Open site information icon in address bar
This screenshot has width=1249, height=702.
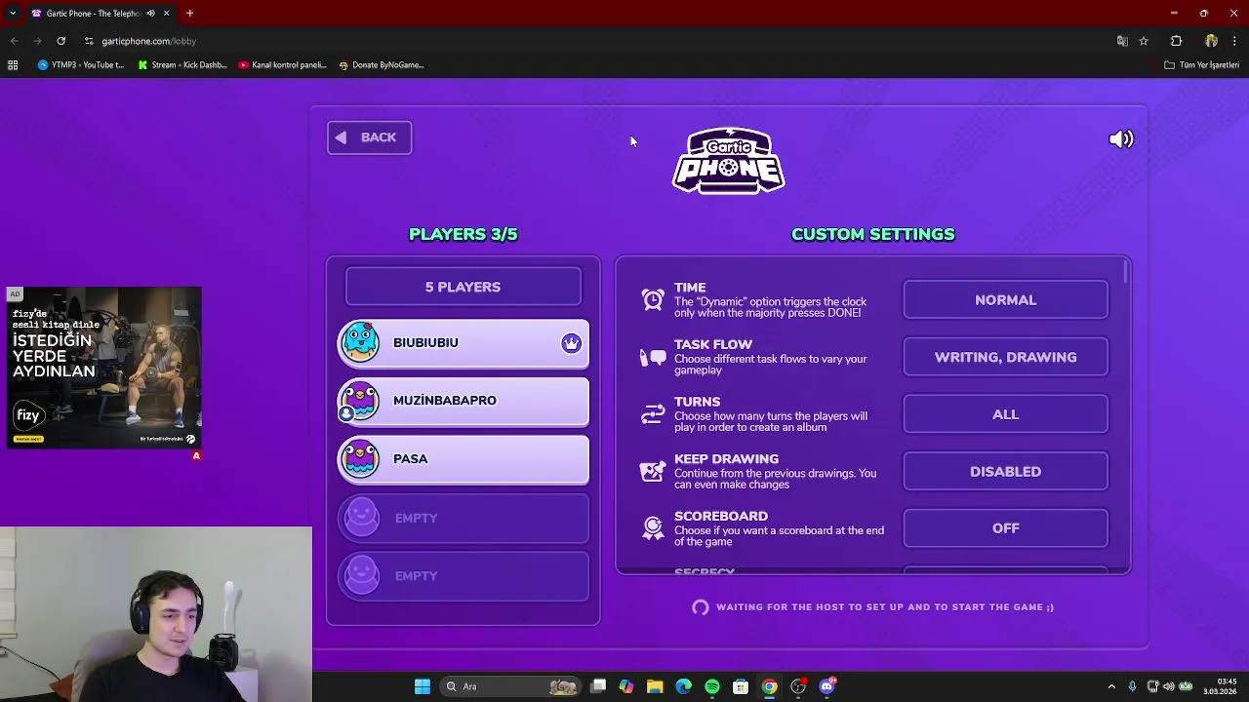pyautogui.click(x=89, y=41)
